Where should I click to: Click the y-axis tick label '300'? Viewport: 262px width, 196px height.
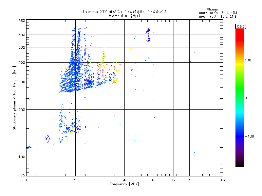[x=22, y=82]
